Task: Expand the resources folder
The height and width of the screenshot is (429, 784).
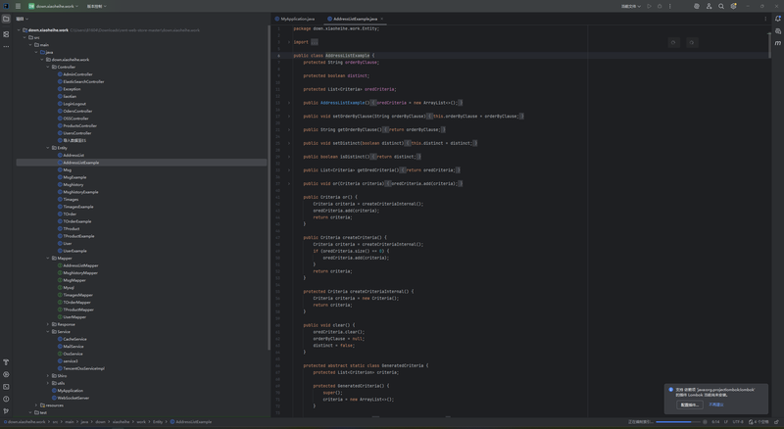Action: click(36, 405)
